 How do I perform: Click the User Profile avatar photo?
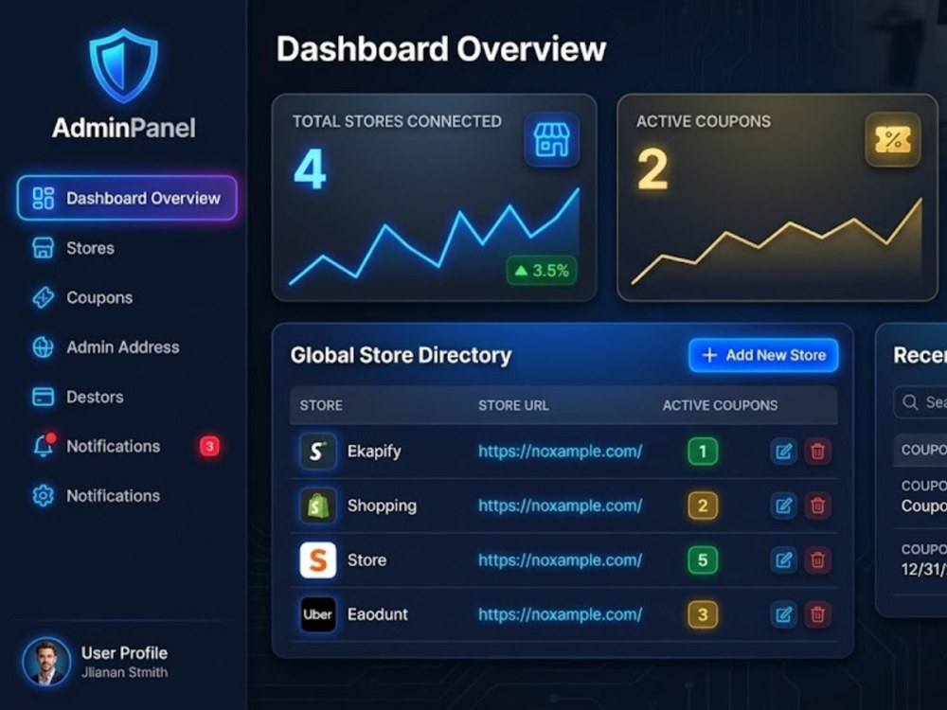coord(46,662)
